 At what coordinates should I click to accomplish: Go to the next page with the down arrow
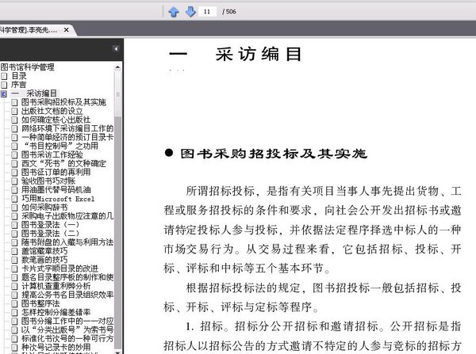(190, 12)
